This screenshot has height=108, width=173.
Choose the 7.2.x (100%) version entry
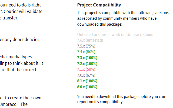(x=87, y=64)
